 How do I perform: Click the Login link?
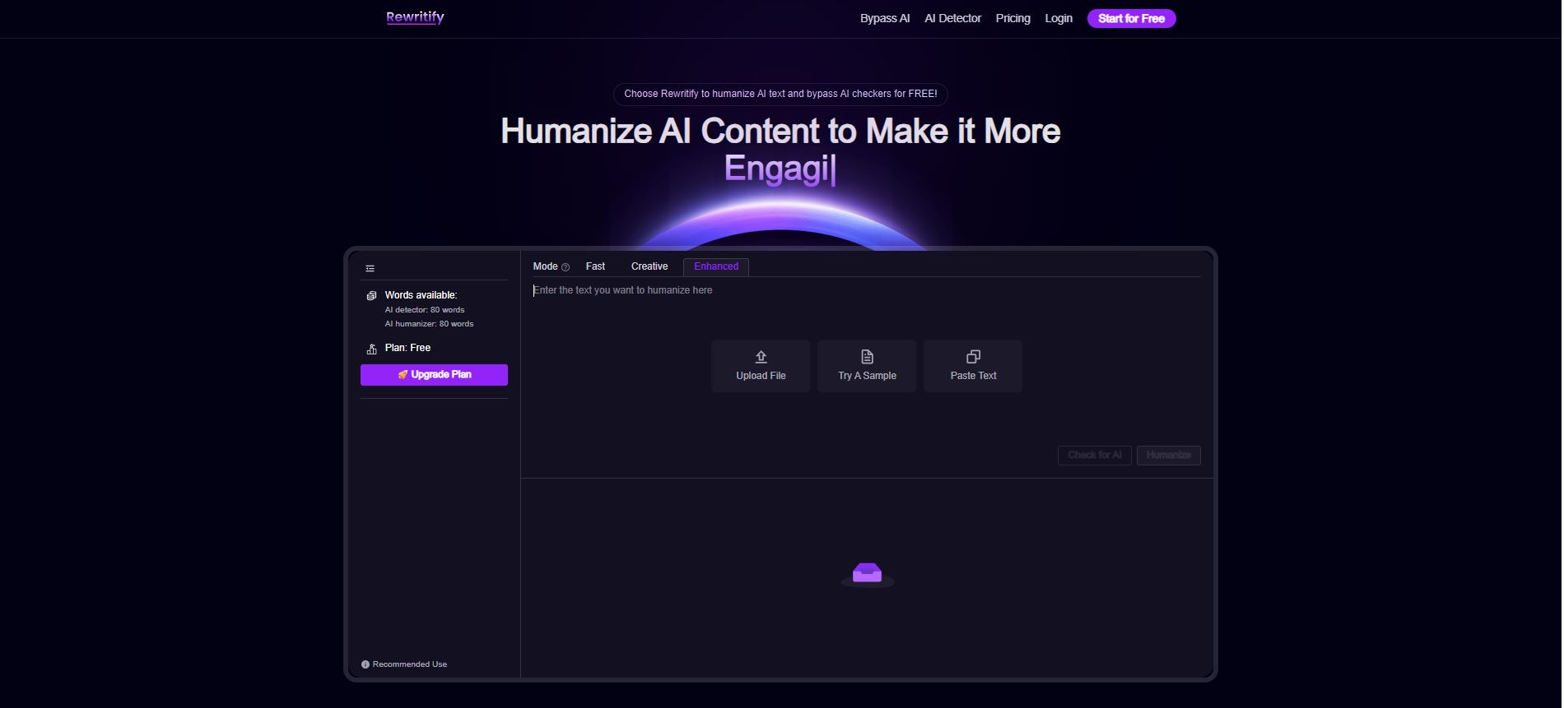point(1058,18)
